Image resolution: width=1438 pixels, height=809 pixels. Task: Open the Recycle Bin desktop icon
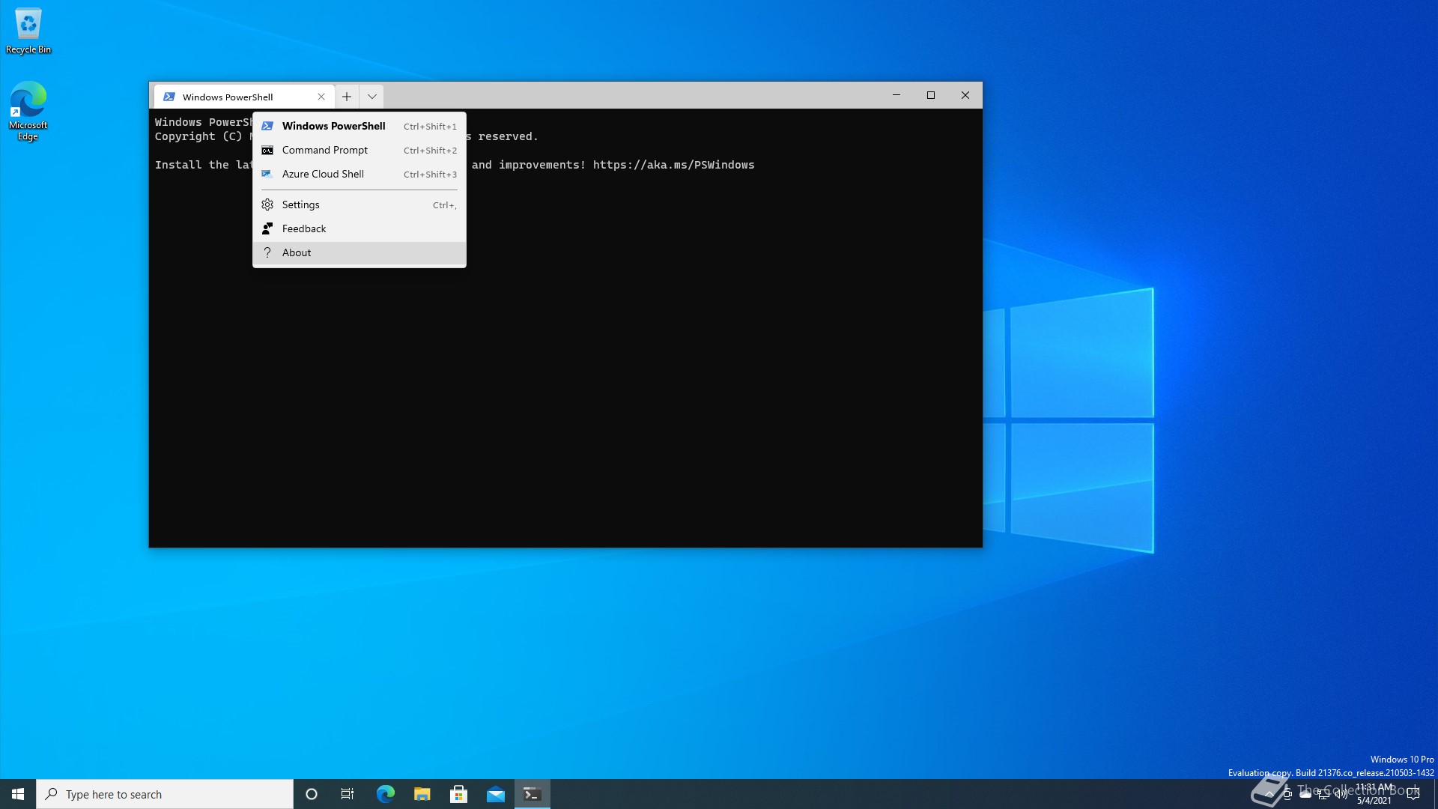28,31
